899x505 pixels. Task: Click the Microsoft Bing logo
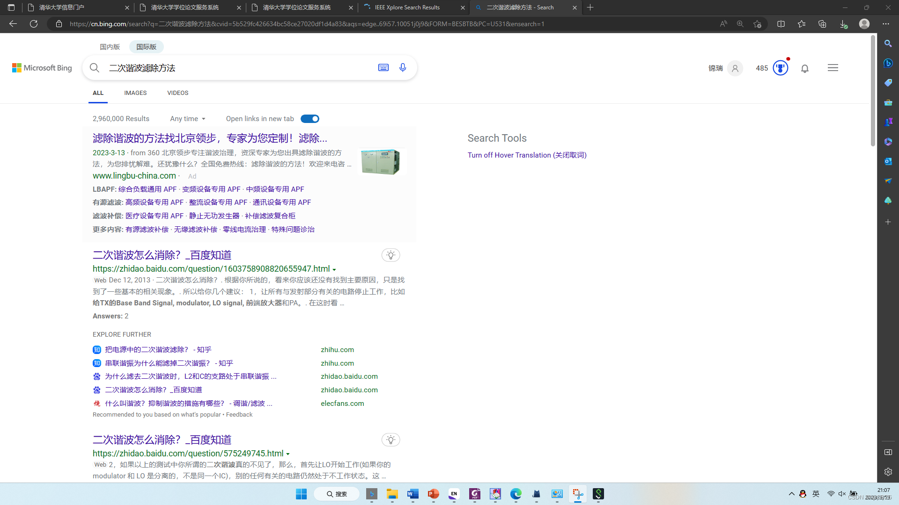point(42,68)
